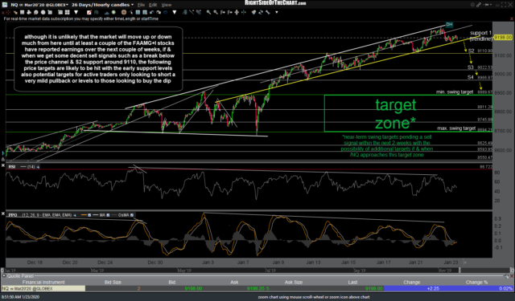Click the four-arrow expand chart icon
The width and height of the screenshot is (515, 301).
tap(237, 13)
